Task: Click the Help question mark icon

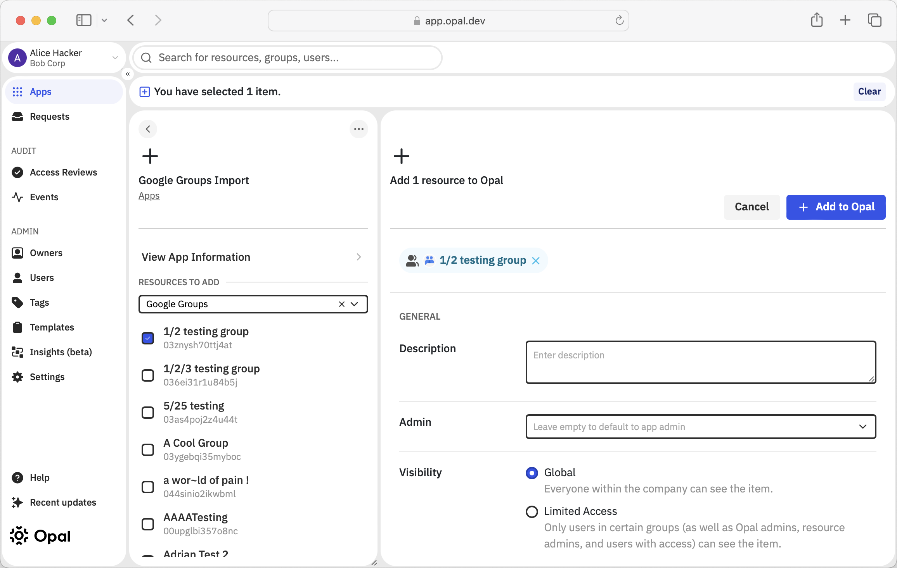Action: click(x=17, y=478)
